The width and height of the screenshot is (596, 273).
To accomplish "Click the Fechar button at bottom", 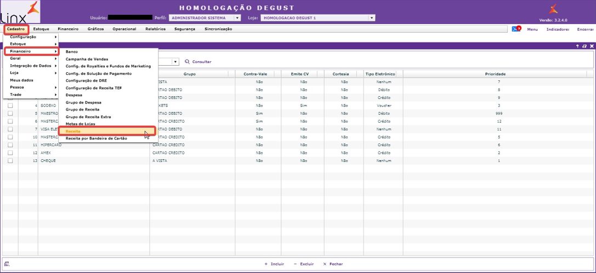I will point(333,264).
